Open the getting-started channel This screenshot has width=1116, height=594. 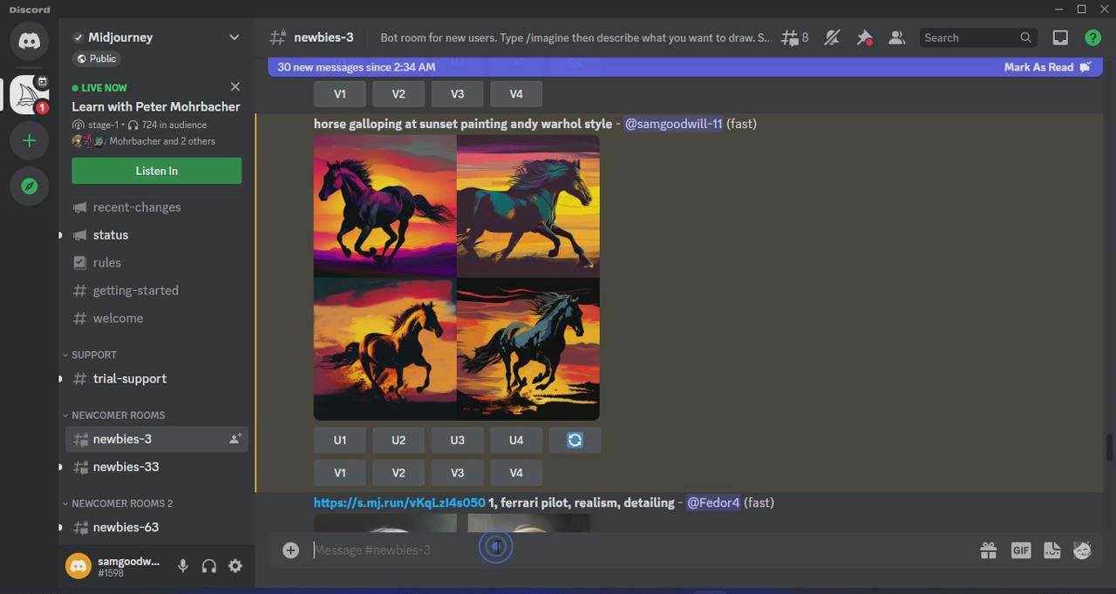(x=135, y=290)
